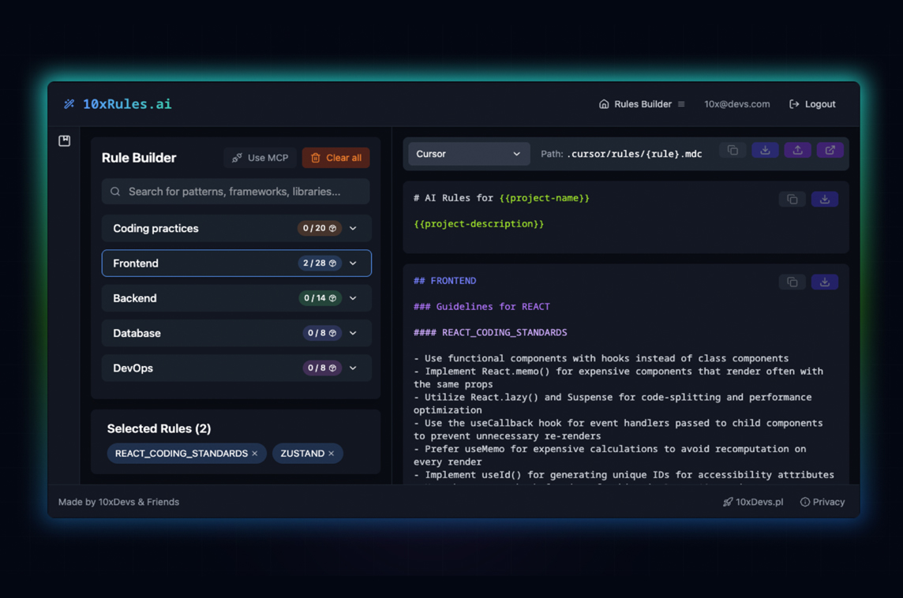This screenshot has height=598, width=903.
Task: Open the Privacy link in footer
Action: tap(822, 502)
